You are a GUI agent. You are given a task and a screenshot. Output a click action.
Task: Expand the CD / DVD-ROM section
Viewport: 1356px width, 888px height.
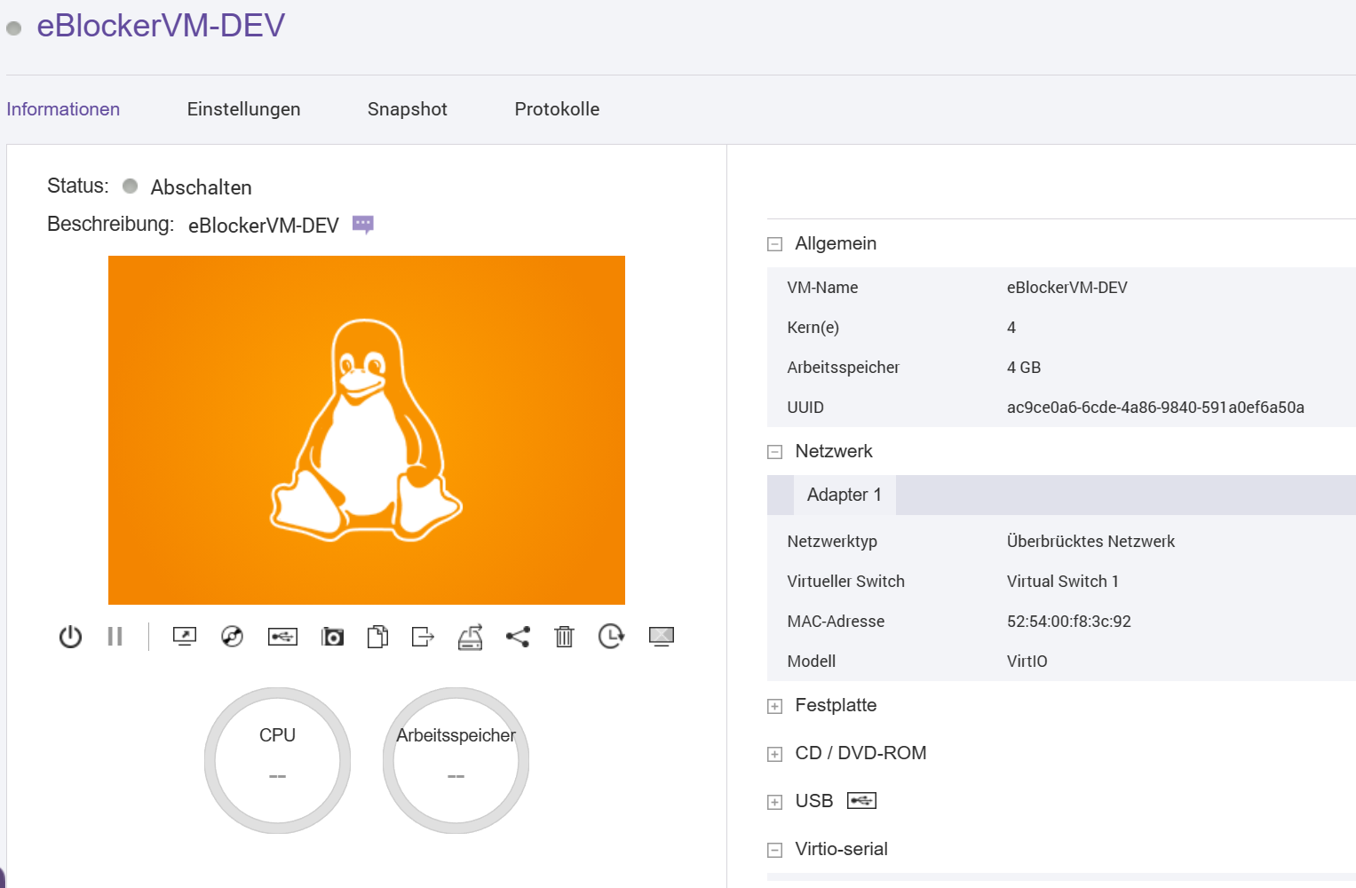tap(775, 755)
